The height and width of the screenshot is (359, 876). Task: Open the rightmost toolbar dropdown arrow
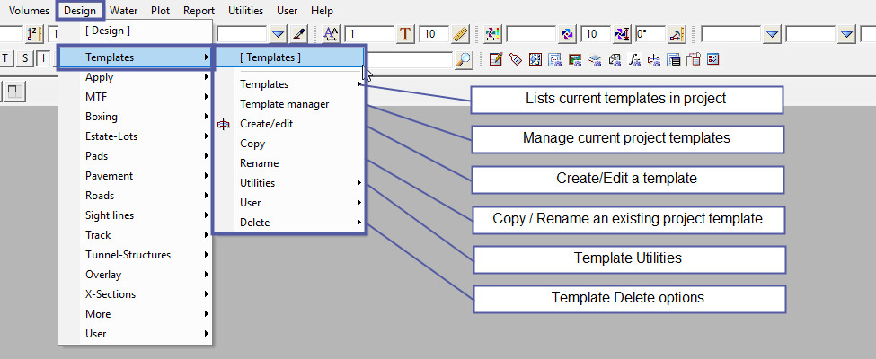point(846,34)
